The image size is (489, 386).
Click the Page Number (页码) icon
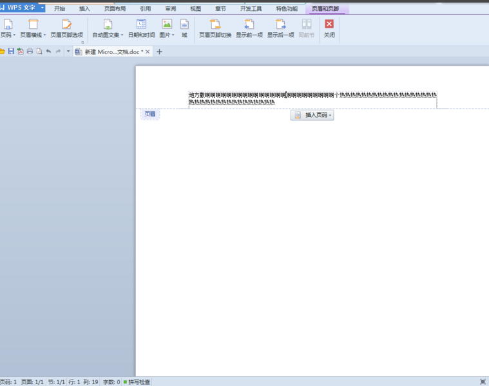[x=8, y=24]
